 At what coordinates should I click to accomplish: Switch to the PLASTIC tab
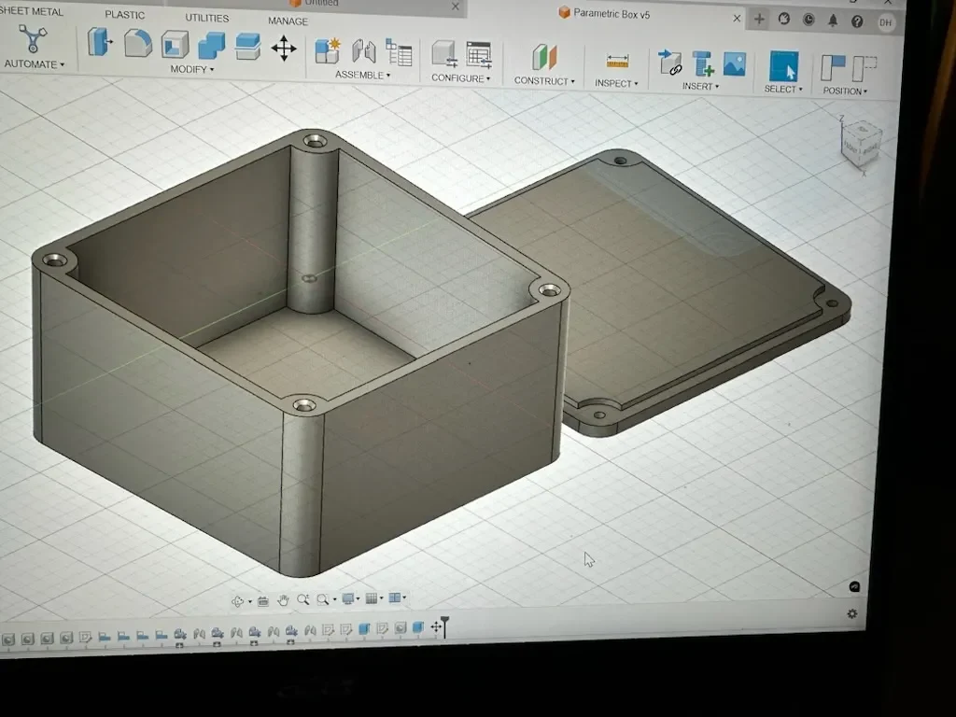pyautogui.click(x=124, y=15)
